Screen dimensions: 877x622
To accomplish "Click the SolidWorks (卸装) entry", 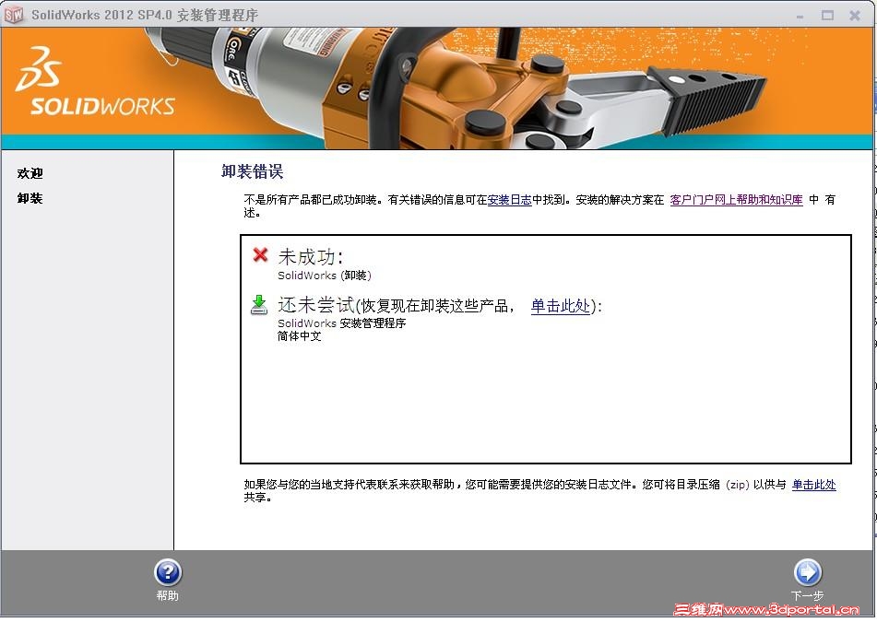I will 325,275.
